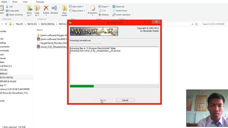Viewport: 228px width, 128px height.
Task: Select DATA INSTAL in navigation pane
Action: pyautogui.click(x=6, y=78)
